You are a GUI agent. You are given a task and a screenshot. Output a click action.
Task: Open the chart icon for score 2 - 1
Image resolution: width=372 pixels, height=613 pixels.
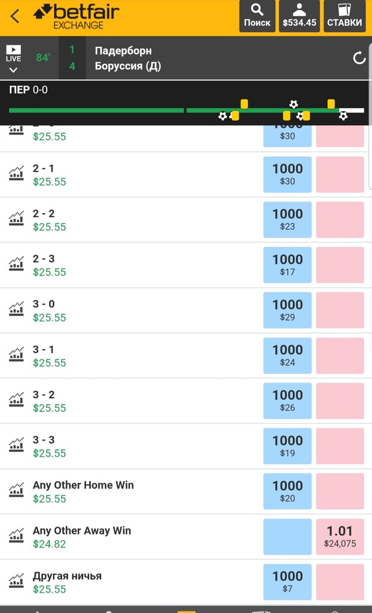(16, 174)
